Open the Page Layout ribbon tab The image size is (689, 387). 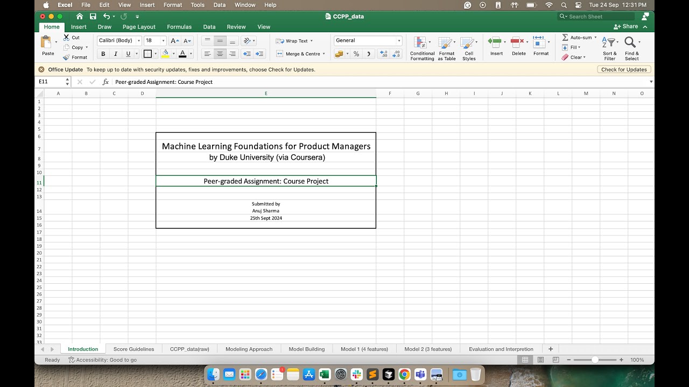tap(139, 27)
